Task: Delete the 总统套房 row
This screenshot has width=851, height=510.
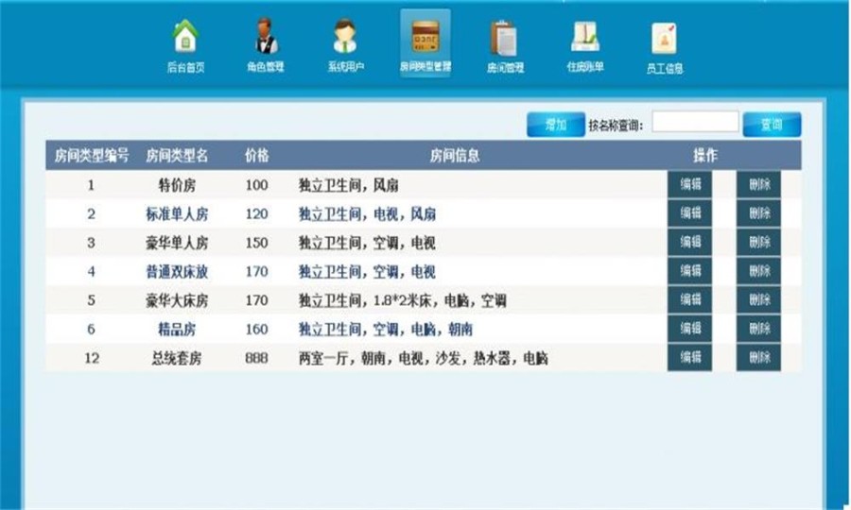Action: click(758, 359)
